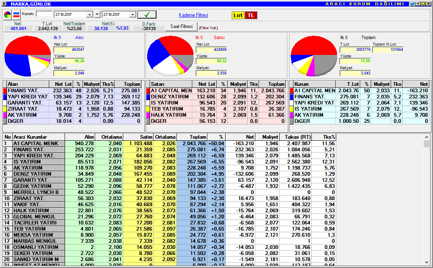This screenshot has height=268, width=433.
Task: Switch to the pie chart view button
Action: (x=7, y=15)
